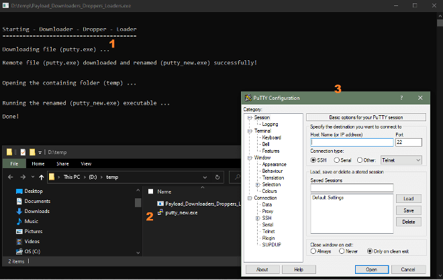
Task: Open the address bar history dropdown
Action: click(205, 177)
